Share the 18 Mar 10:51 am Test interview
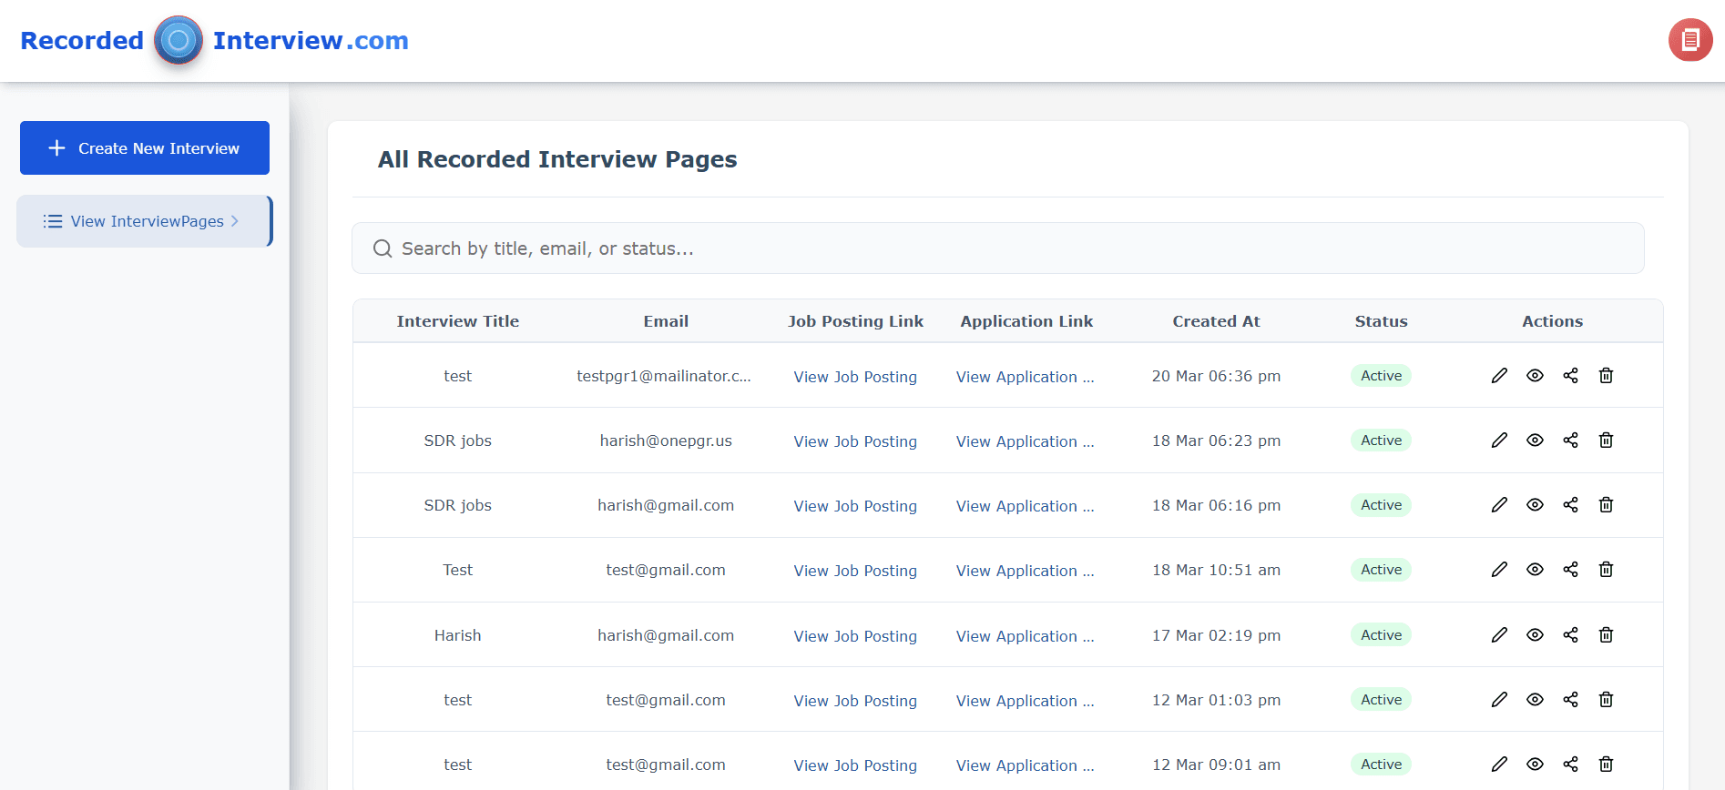This screenshot has width=1725, height=790. 1570,570
